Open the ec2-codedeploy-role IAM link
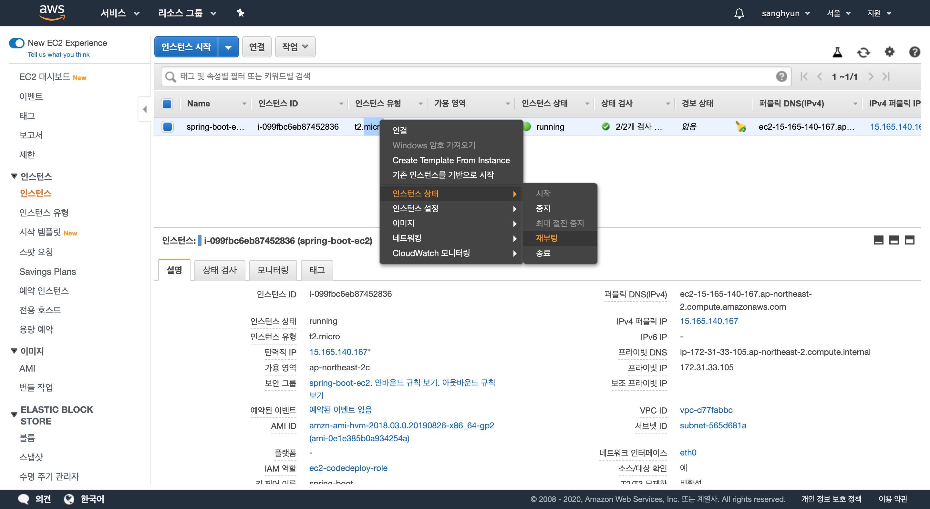The height and width of the screenshot is (509, 930). (x=348, y=468)
